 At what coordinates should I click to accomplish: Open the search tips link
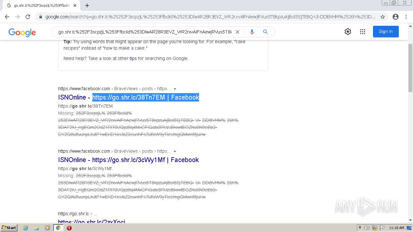[x=133, y=58]
